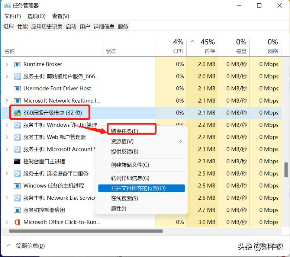Viewport: 290px width, 257px height.
Task: Select the 服务和控制器应用 row name
Action: click(x=44, y=210)
